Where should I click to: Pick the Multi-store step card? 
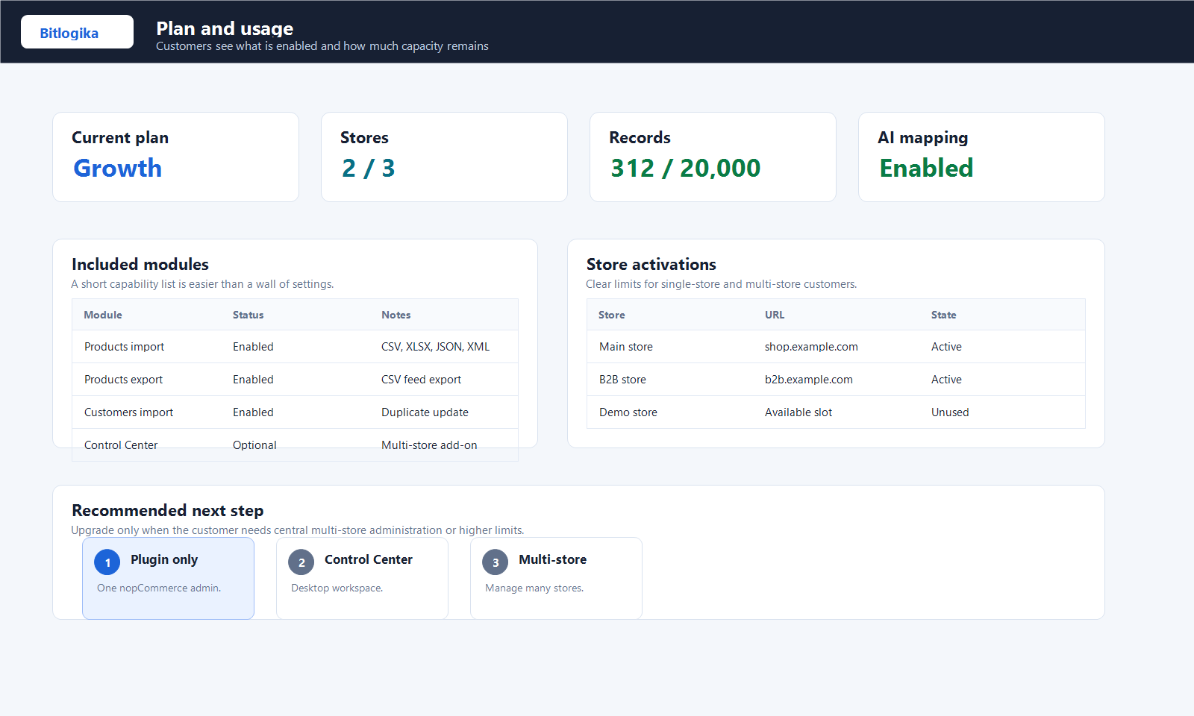point(556,578)
